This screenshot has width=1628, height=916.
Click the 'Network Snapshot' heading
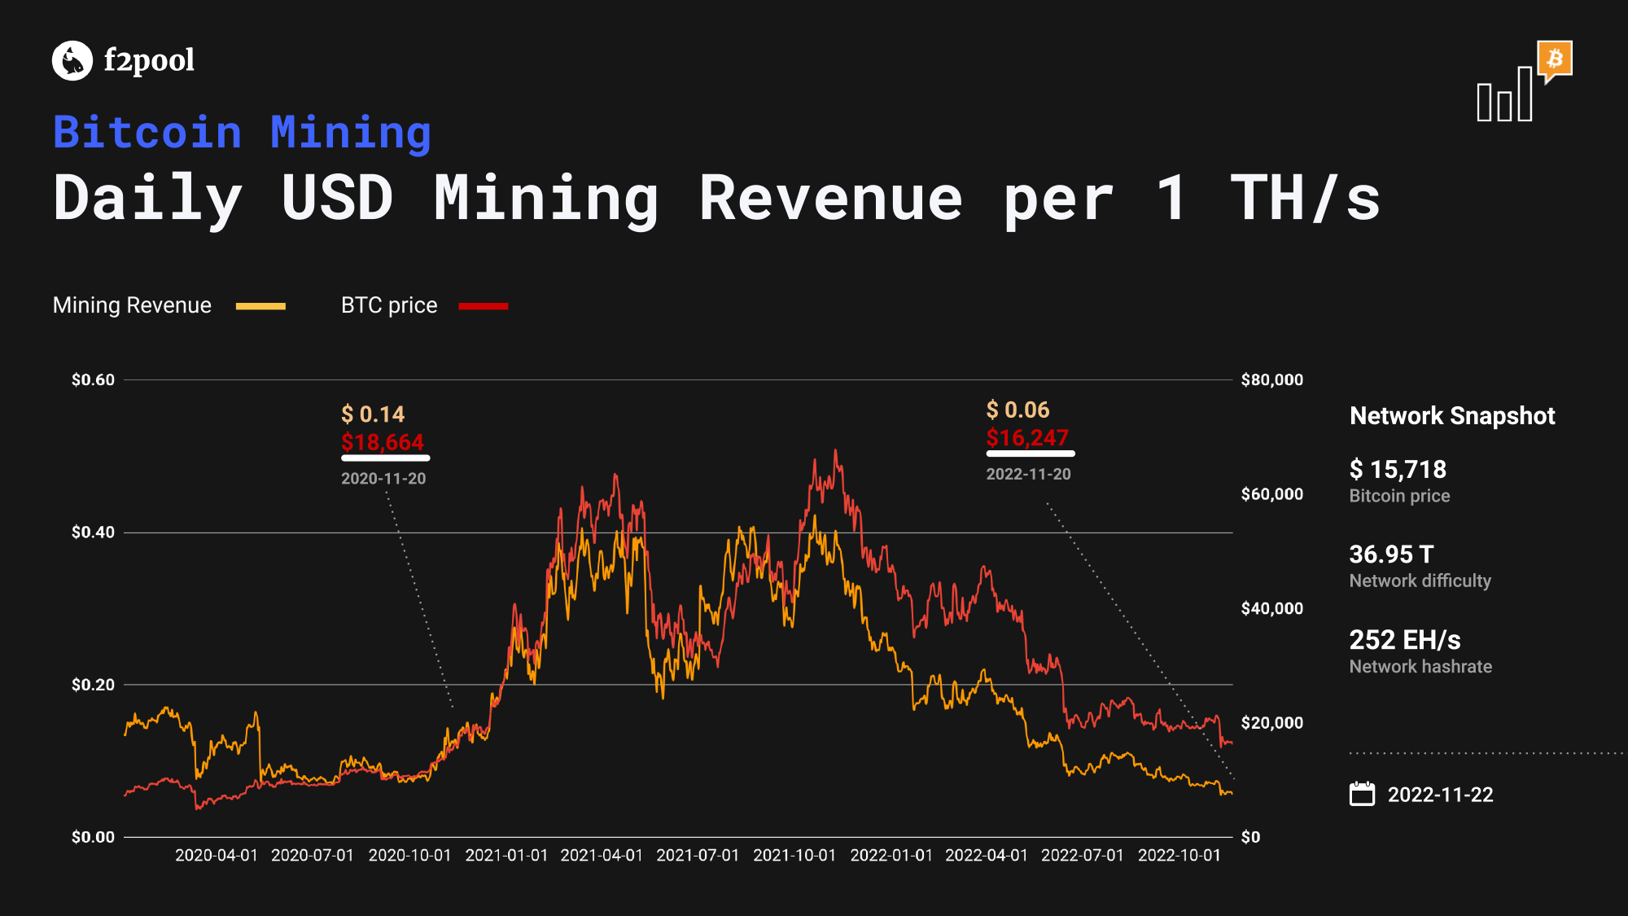pyautogui.click(x=1452, y=416)
